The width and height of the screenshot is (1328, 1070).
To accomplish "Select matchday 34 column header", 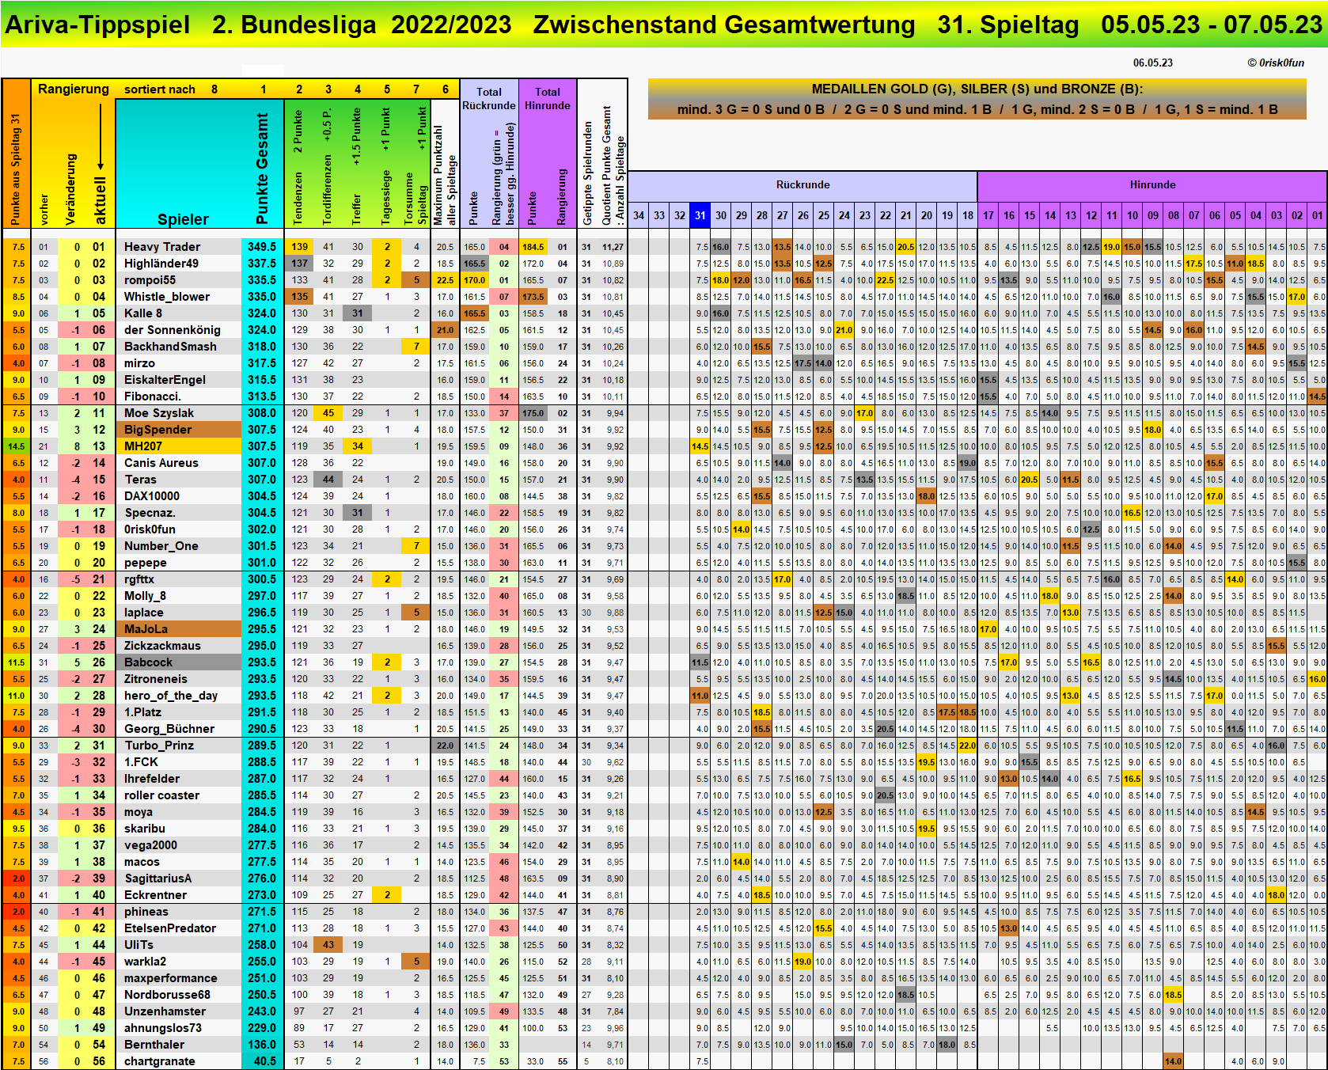I will tap(639, 215).
